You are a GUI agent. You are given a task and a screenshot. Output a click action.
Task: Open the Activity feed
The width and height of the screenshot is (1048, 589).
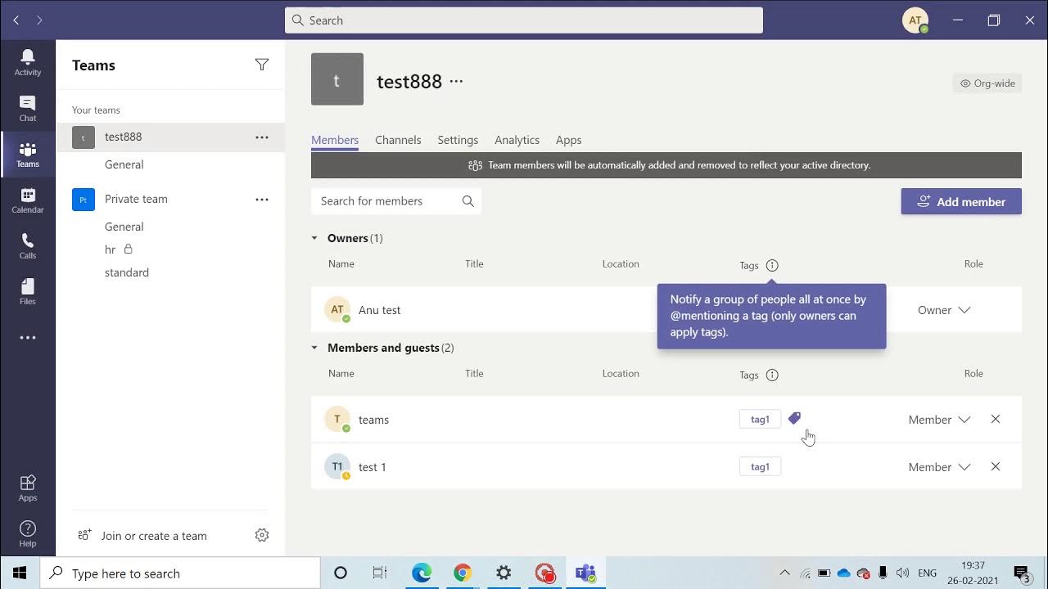[x=28, y=62]
